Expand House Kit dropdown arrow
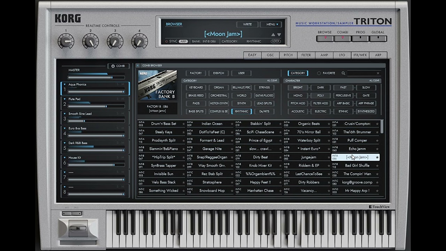The image size is (446, 251). (64, 158)
